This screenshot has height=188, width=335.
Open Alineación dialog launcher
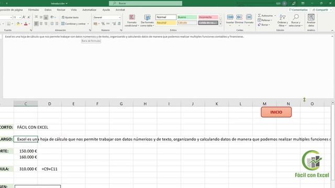(x=90, y=30)
